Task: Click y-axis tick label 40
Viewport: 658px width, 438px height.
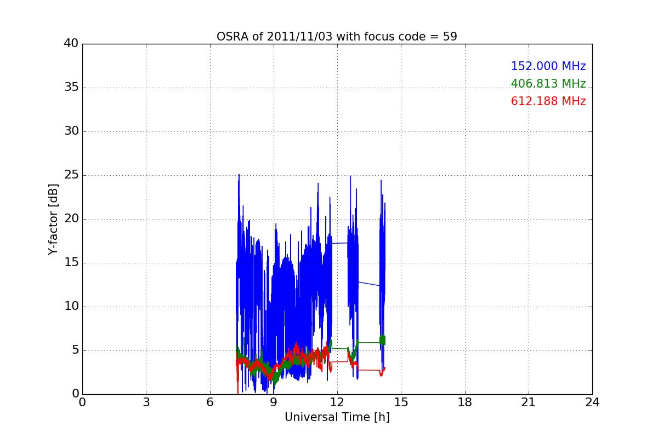Action: point(71,44)
